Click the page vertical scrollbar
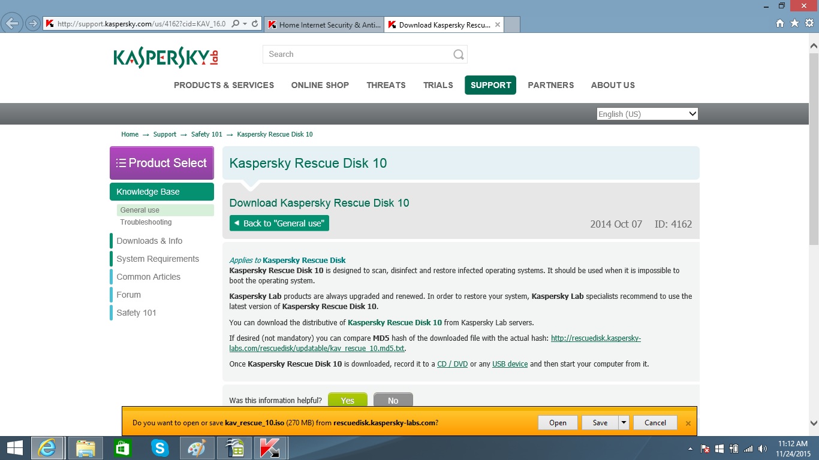819x460 pixels. tap(814, 150)
